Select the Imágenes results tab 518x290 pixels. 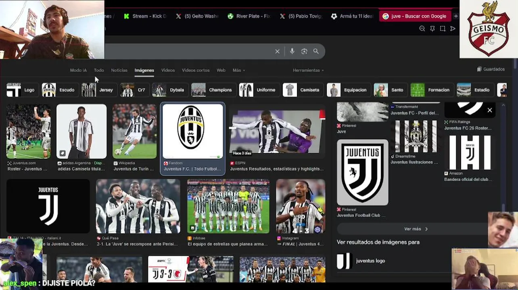tap(144, 70)
